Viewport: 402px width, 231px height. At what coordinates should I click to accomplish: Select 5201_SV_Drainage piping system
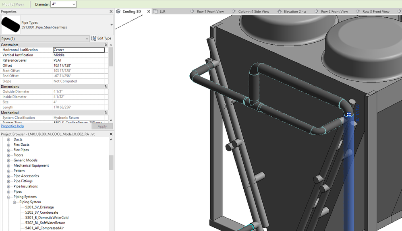[39, 207]
